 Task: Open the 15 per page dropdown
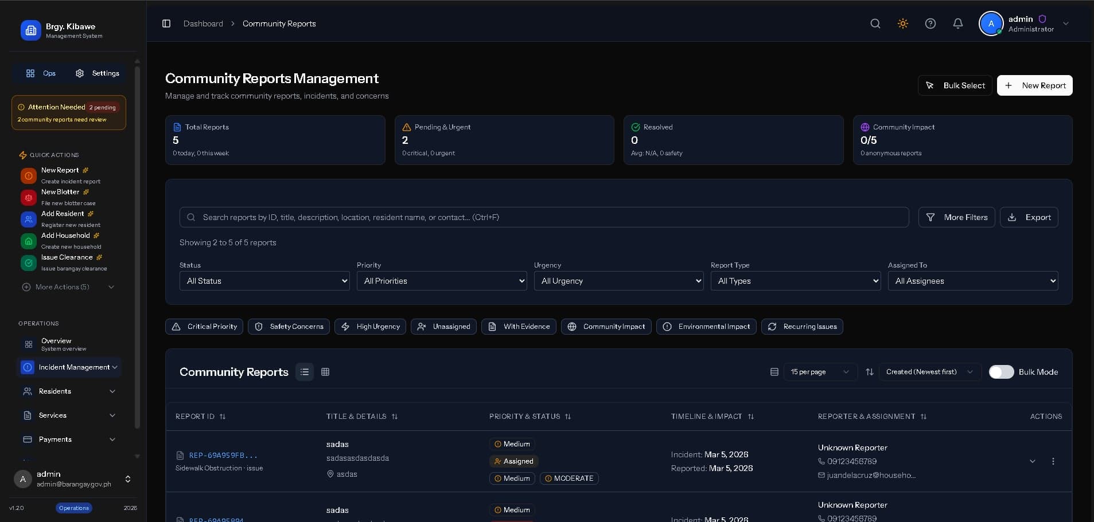(x=820, y=372)
